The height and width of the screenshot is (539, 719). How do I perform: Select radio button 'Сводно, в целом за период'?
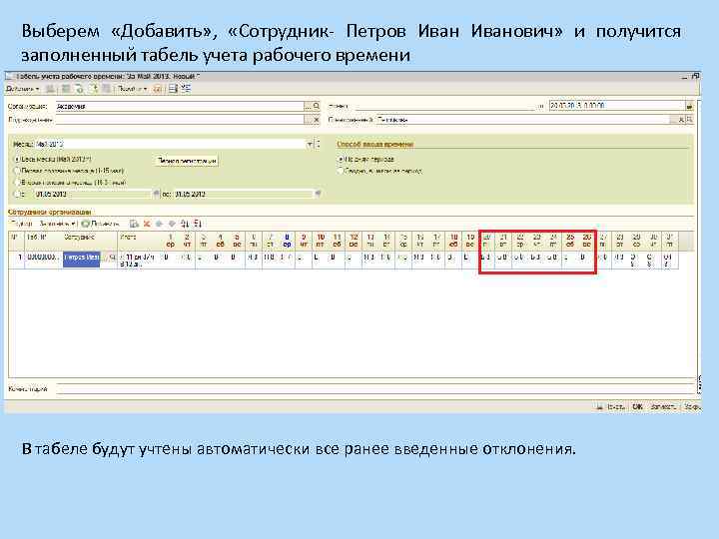341,171
